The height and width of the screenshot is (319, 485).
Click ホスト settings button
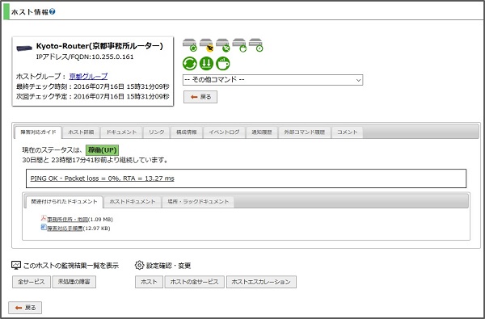coord(149,282)
